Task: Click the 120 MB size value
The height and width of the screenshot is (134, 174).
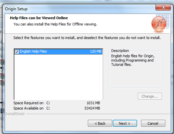Action: [95, 51]
